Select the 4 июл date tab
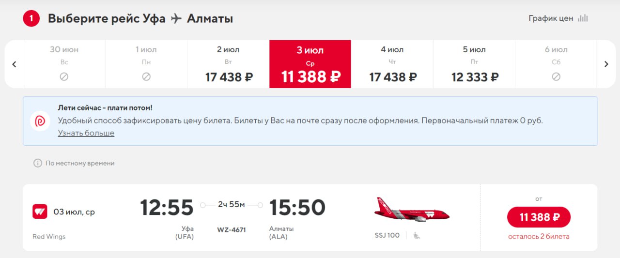The width and height of the screenshot is (620, 258). click(392, 64)
